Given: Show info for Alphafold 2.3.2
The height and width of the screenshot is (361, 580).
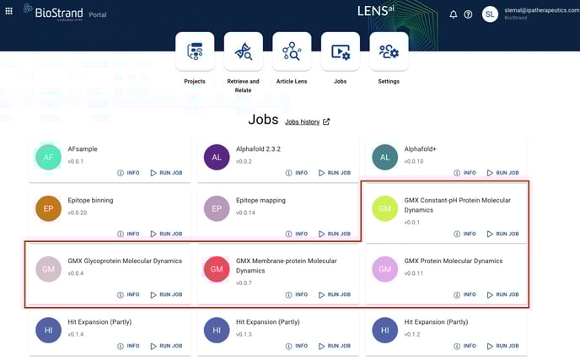Looking at the screenshot, I should point(297,173).
